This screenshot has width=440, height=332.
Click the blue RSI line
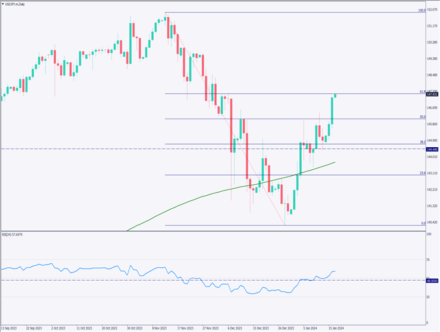[97, 267]
